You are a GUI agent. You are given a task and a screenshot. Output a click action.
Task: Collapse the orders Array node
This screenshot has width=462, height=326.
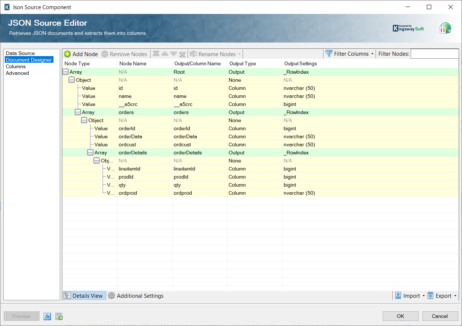(x=77, y=112)
